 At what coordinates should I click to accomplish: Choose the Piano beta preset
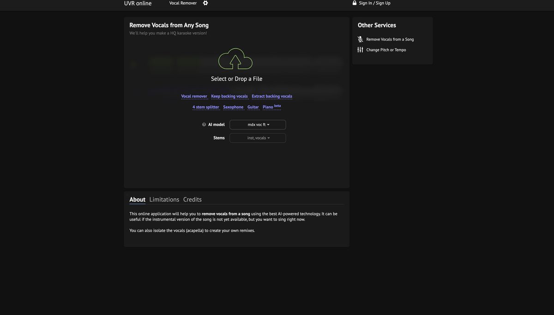(268, 107)
